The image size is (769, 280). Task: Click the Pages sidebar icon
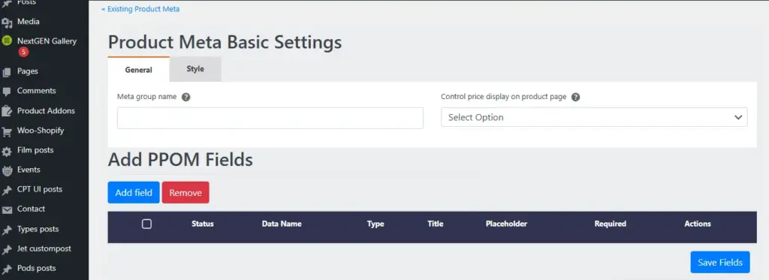[6, 71]
